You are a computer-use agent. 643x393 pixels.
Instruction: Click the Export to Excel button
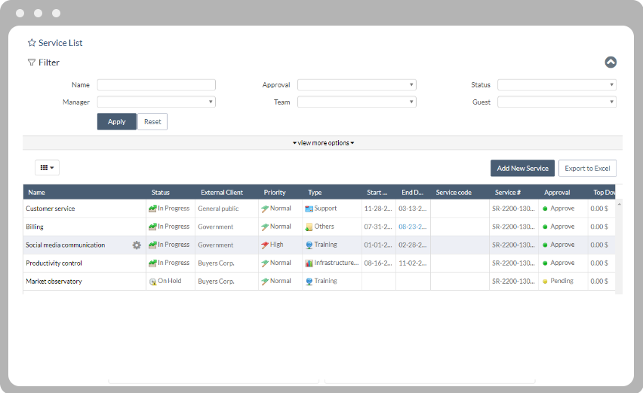587,168
